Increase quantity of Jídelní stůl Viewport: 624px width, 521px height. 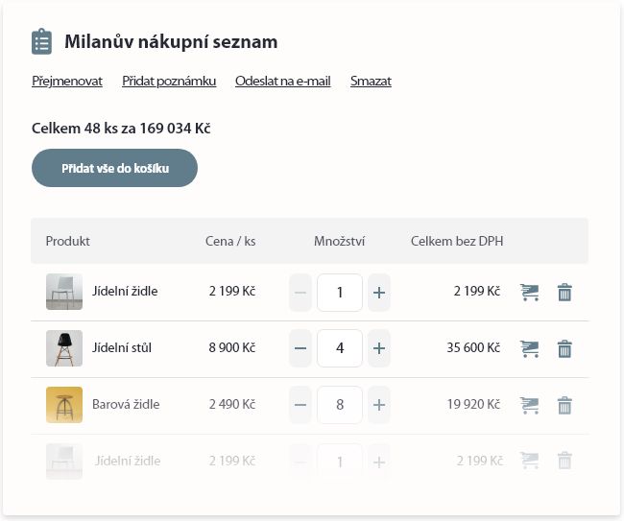[379, 348]
